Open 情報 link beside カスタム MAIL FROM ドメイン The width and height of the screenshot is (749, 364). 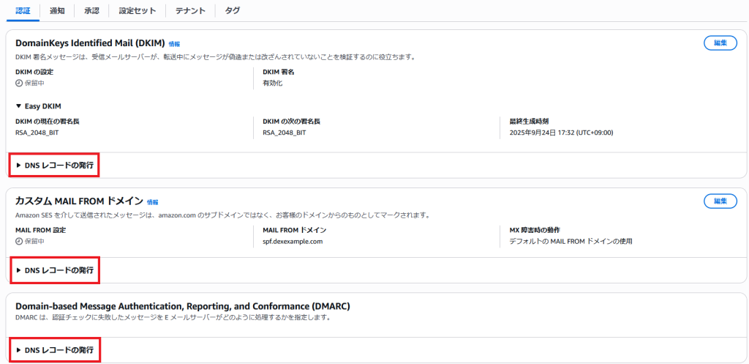[152, 202]
